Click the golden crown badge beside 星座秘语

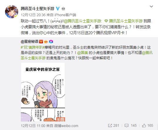(x=46, y=42)
